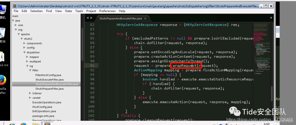Open the Tools menu
The width and height of the screenshot is (296, 125).
(x=79, y=11)
